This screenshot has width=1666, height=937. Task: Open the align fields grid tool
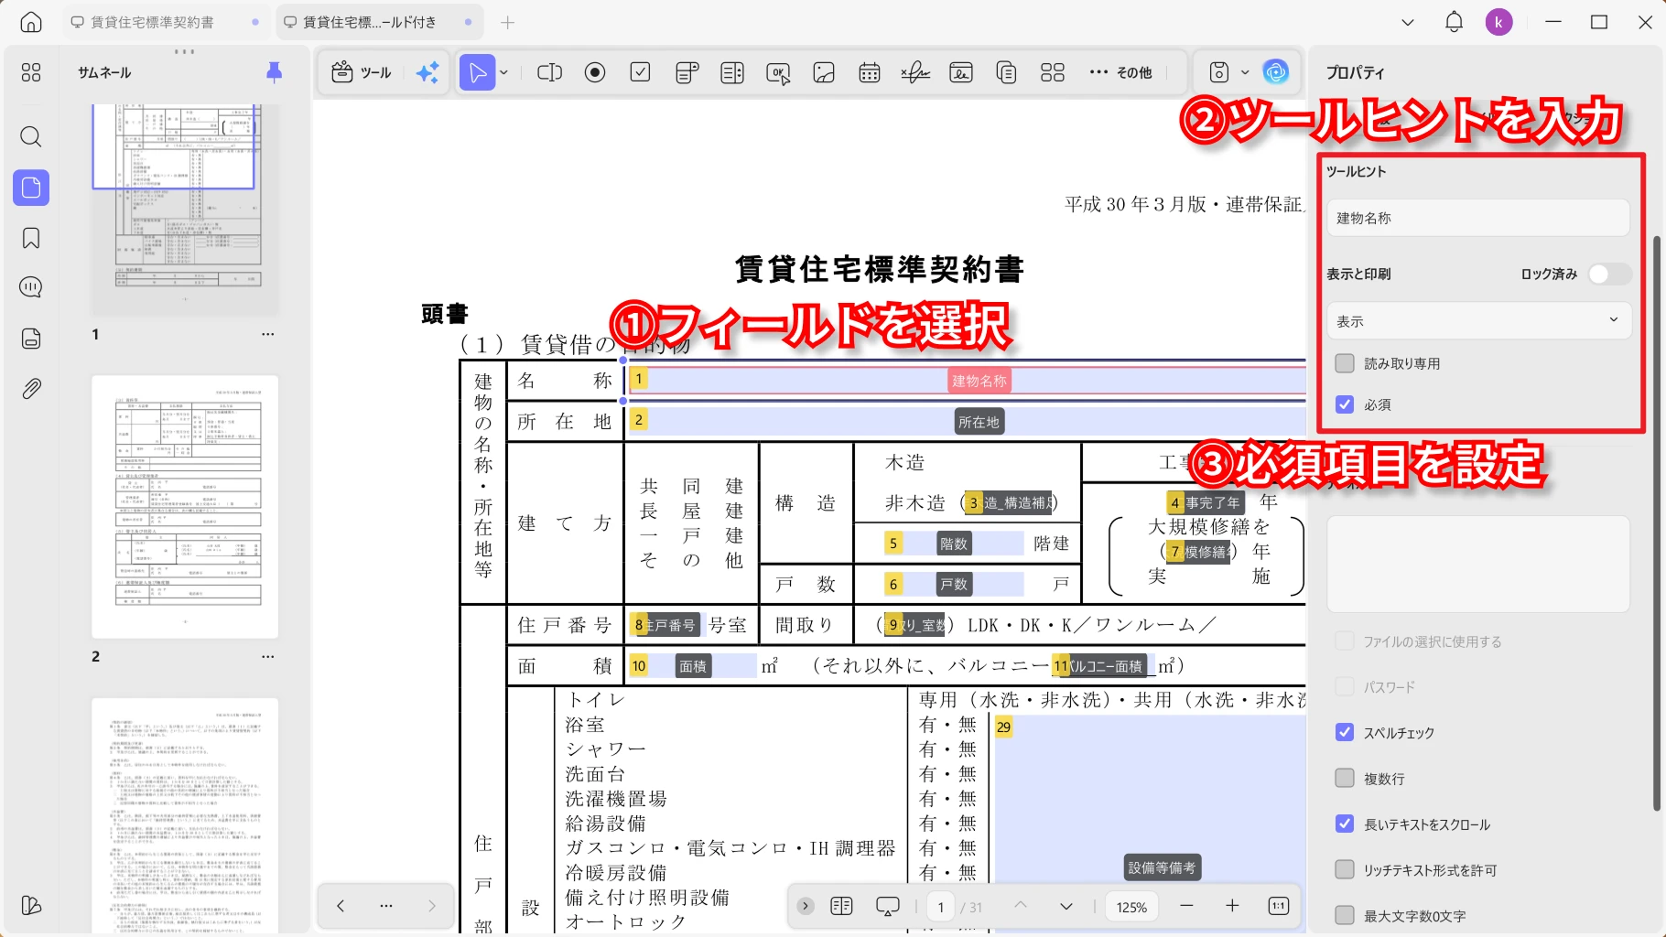1053,72
